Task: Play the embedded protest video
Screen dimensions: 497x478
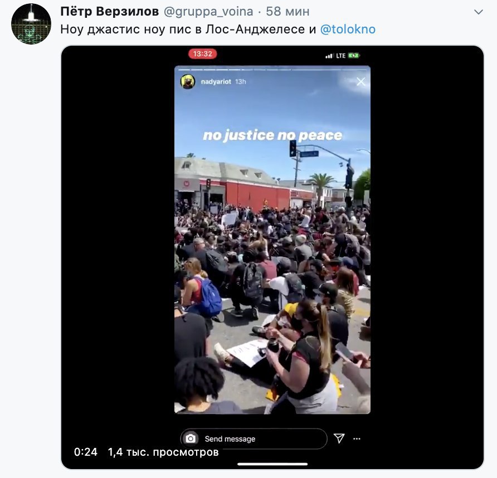Action: (272, 240)
